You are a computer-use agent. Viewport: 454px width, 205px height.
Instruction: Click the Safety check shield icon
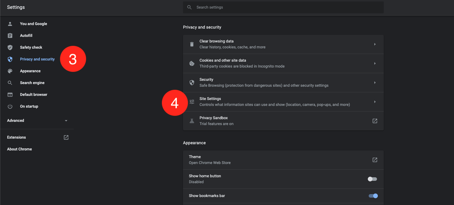pos(10,47)
